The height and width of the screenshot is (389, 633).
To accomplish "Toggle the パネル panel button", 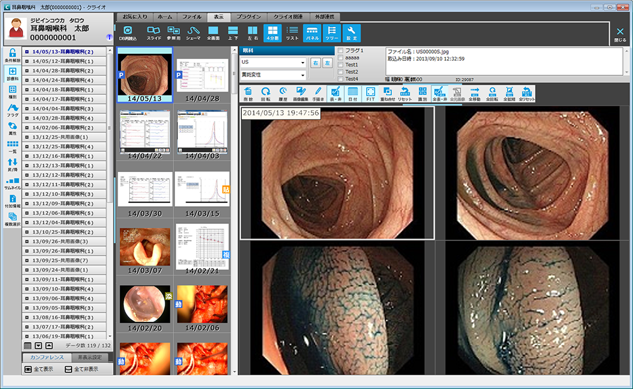I will pyautogui.click(x=312, y=33).
